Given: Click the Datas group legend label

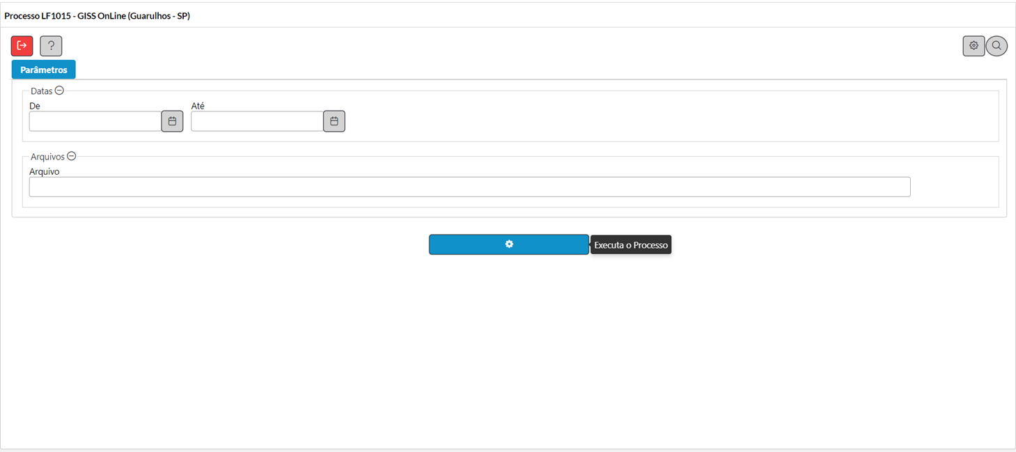Looking at the screenshot, I should [42, 91].
